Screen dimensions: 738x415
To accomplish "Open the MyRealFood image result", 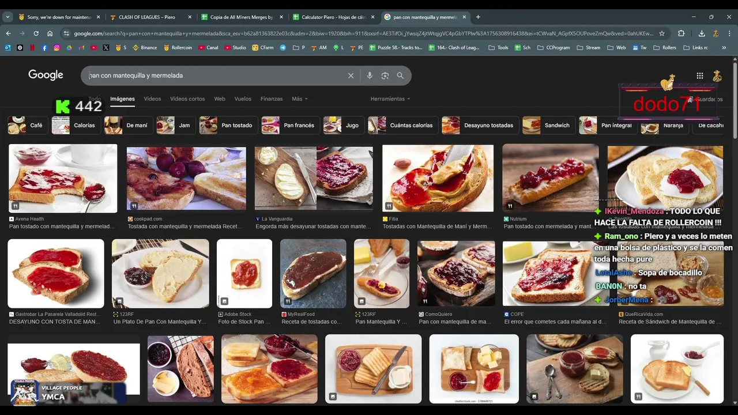I will [x=313, y=273].
